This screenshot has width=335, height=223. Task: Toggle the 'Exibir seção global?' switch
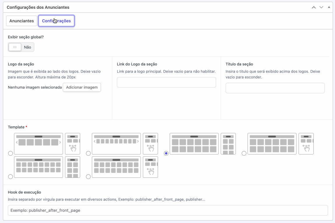pos(21,47)
